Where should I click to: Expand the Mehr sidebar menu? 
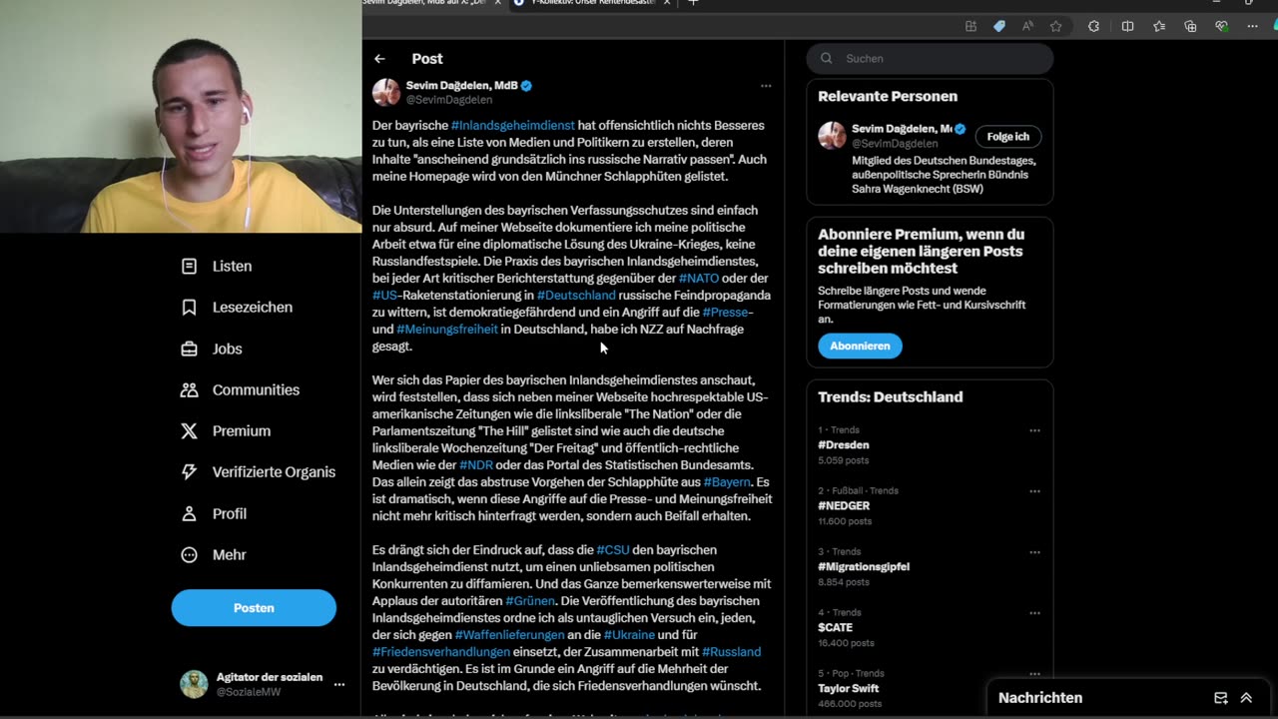point(214,554)
